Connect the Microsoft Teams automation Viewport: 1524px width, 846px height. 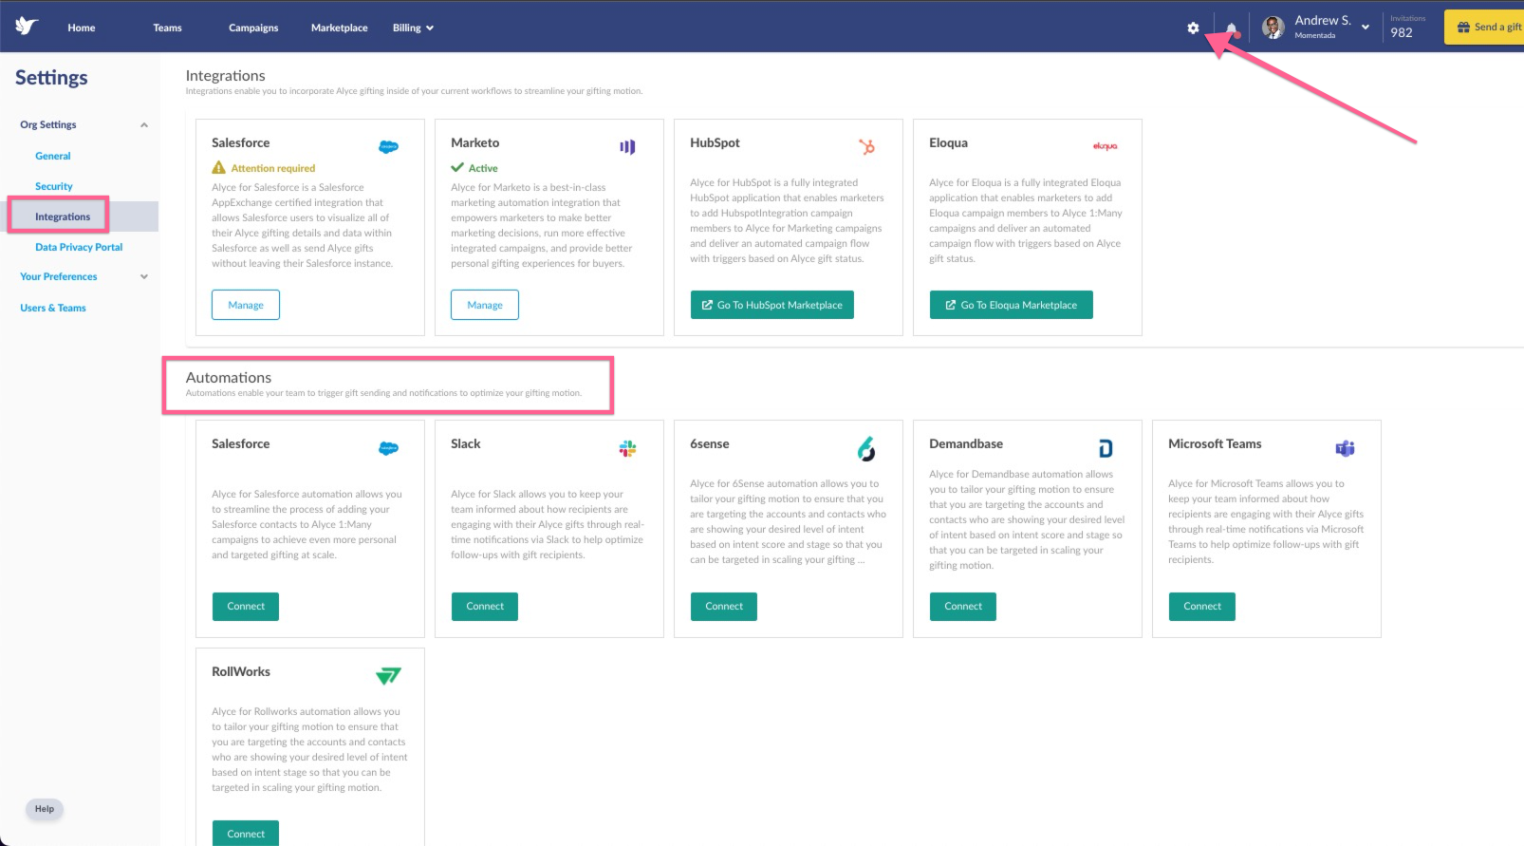1202,606
